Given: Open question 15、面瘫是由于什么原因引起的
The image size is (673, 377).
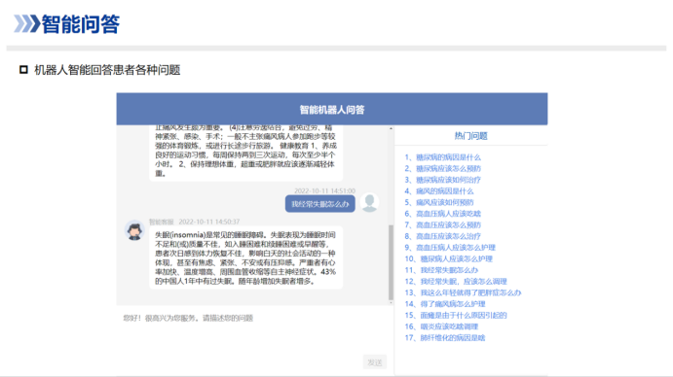Looking at the screenshot, I should point(456,316).
